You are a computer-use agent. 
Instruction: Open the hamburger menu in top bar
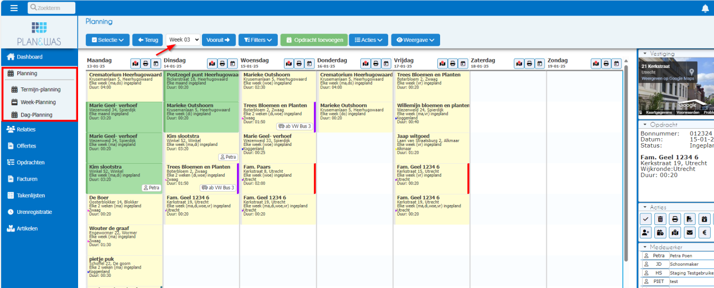pyautogui.click(x=14, y=8)
